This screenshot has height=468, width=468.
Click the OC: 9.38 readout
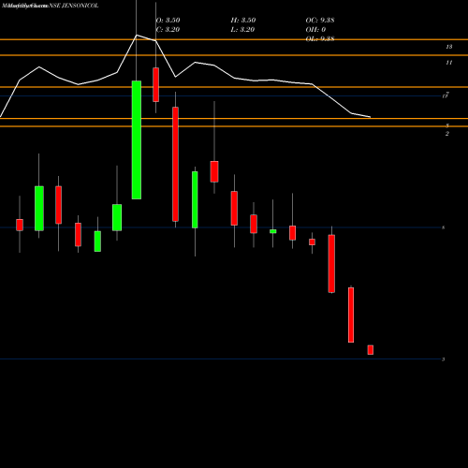click(320, 21)
